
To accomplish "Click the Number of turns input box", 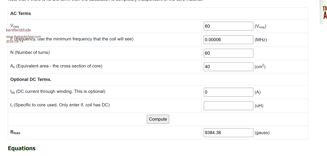I will 228,53.
